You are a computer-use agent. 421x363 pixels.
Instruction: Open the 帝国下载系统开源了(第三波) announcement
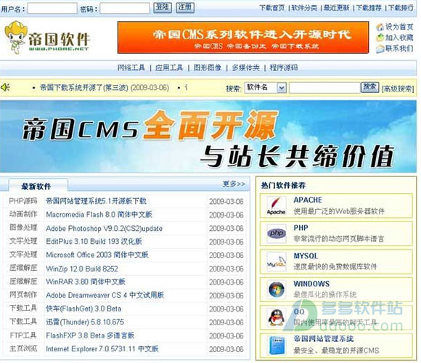click(105, 88)
